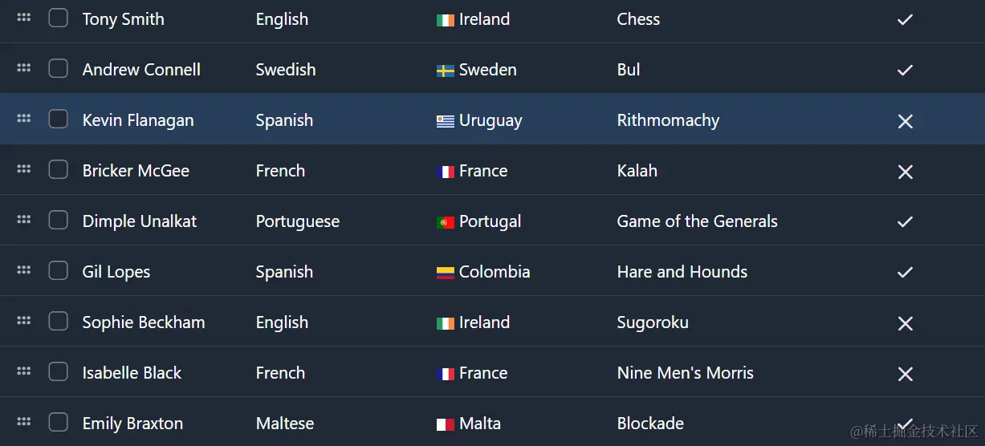The image size is (985, 446).
Task: Click drag handle icon for Tony Smith row
Action: (x=24, y=18)
